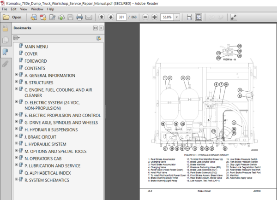Switch to read mode with expand icon
The width and height of the screenshot is (277, 200).
[x=234, y=17]
